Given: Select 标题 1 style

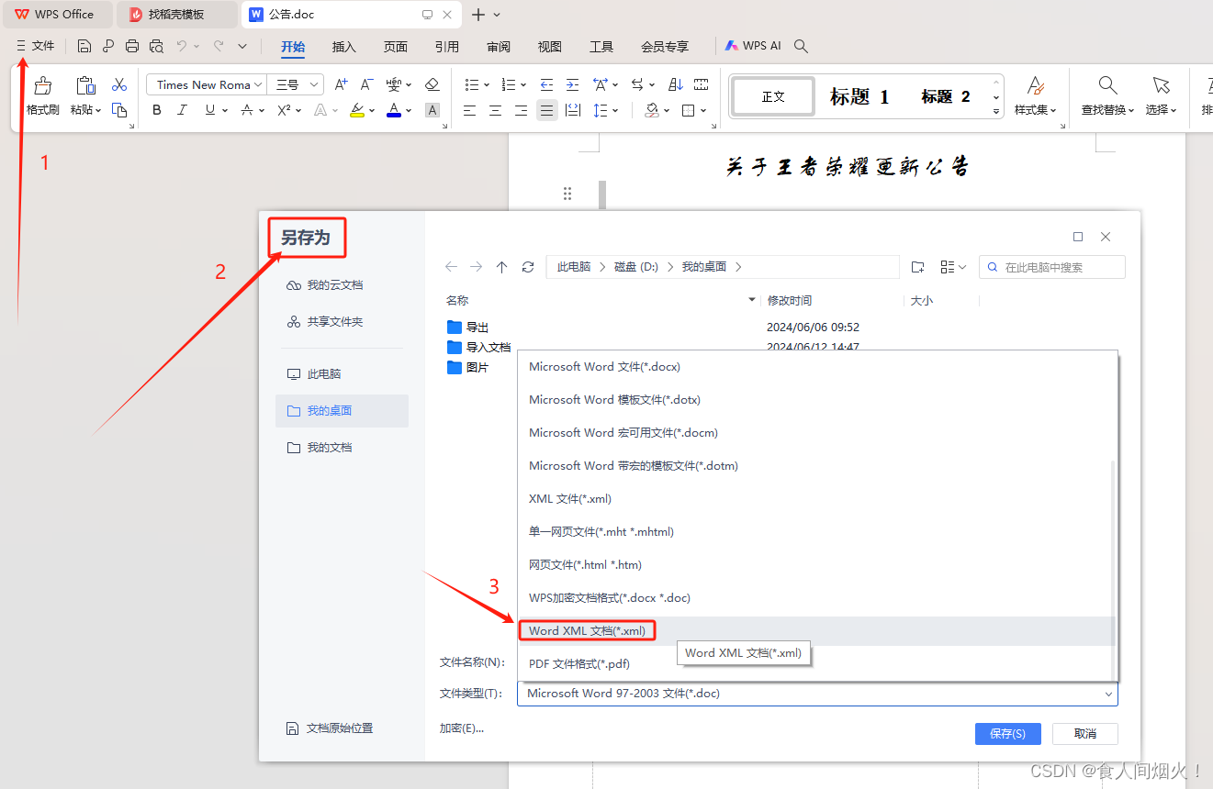Looking at the screenshot, I should pyautogui.click(x=859, y=96).
